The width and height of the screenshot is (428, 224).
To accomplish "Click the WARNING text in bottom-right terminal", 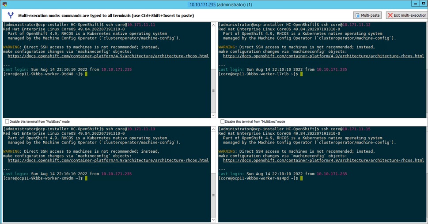I will 227,151.
